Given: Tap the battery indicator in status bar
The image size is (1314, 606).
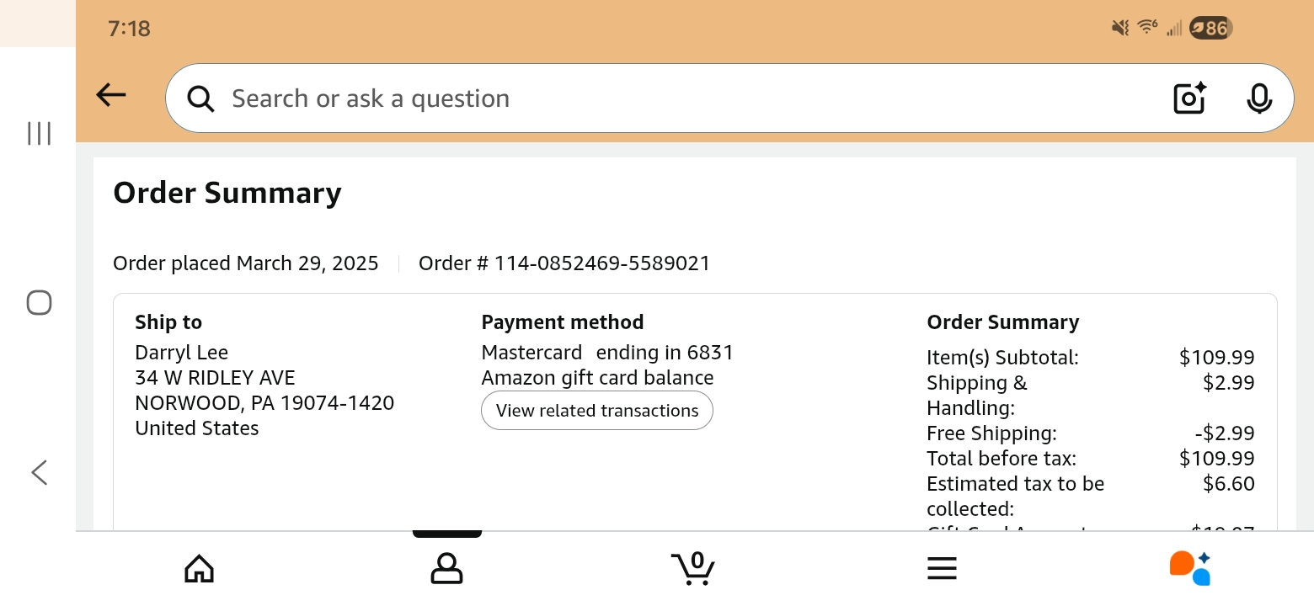Looking at the screenshot, I should 1210,29.
